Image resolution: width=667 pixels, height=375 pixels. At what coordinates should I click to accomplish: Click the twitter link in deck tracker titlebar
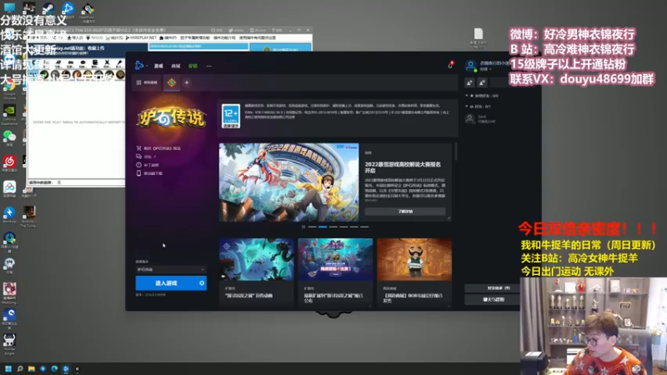(x=237, y=30)
